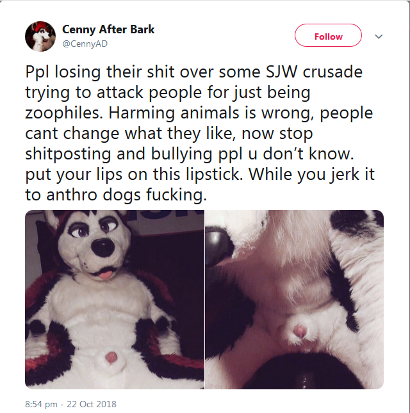
Task: Click the Cenny After Bark profile avatar
Action: pyautogui.click(x=40, y=36)
